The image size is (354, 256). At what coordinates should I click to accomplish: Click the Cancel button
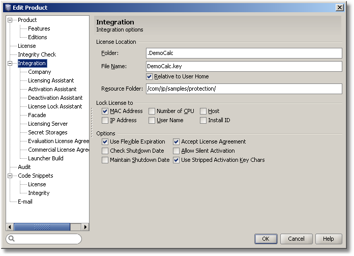[x=296, y=239]
